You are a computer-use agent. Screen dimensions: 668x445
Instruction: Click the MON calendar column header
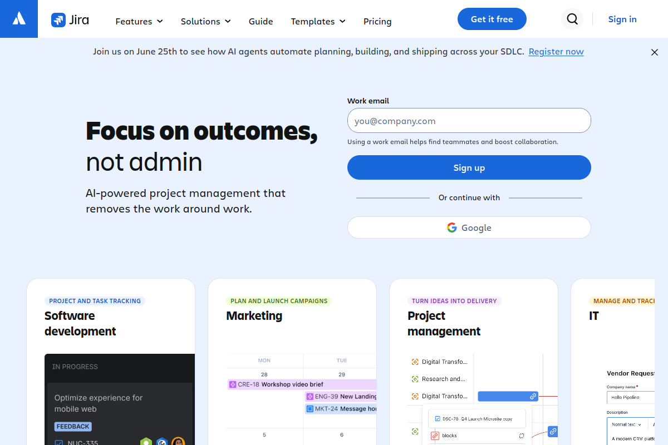pyautogui.click(x=264, y=360)
